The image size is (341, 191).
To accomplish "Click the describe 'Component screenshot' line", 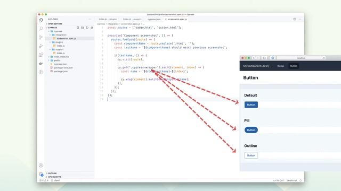I will pos(140,36).
